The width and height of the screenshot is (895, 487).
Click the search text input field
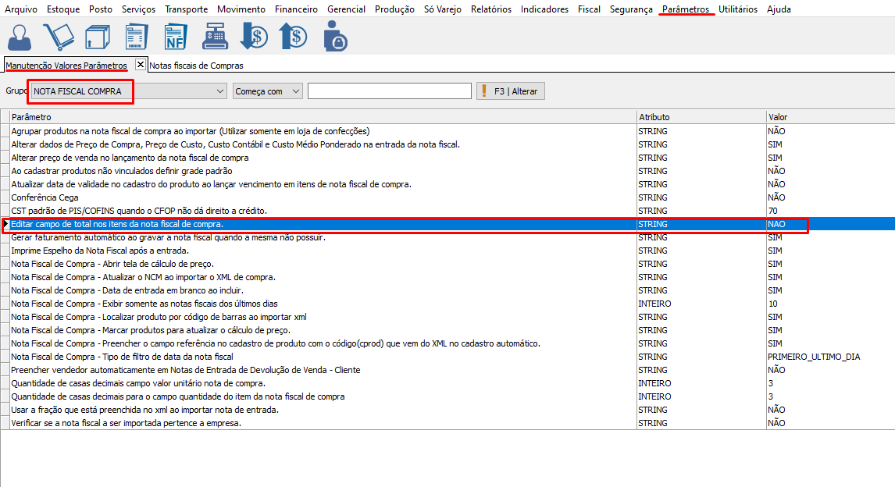pyautogui.click(x=389, y=91)
